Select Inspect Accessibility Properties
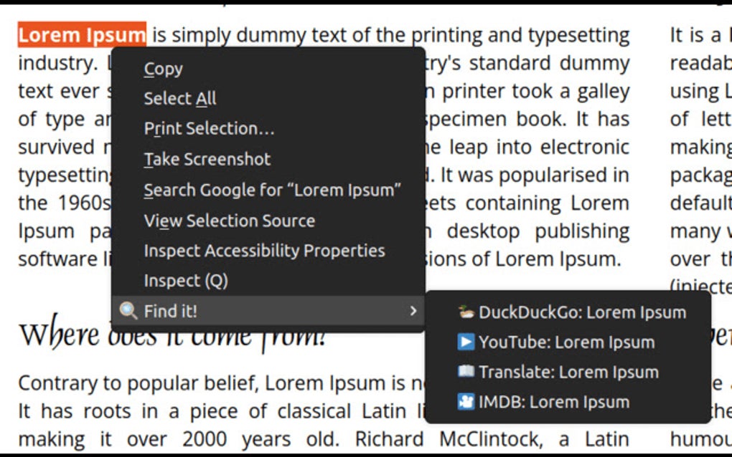Viewport: 732px width, 457px height. [x=268, y=251]
